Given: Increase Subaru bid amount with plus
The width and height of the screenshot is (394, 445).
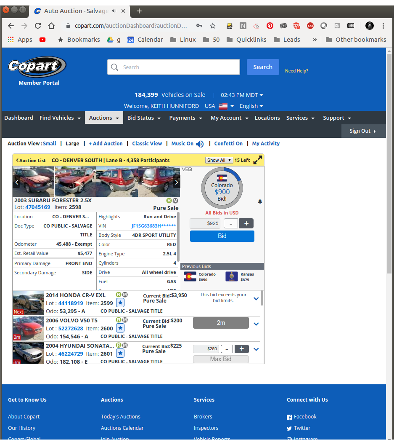Looking at the screenshot, I should pyautogui.click(x=246, y=223).
